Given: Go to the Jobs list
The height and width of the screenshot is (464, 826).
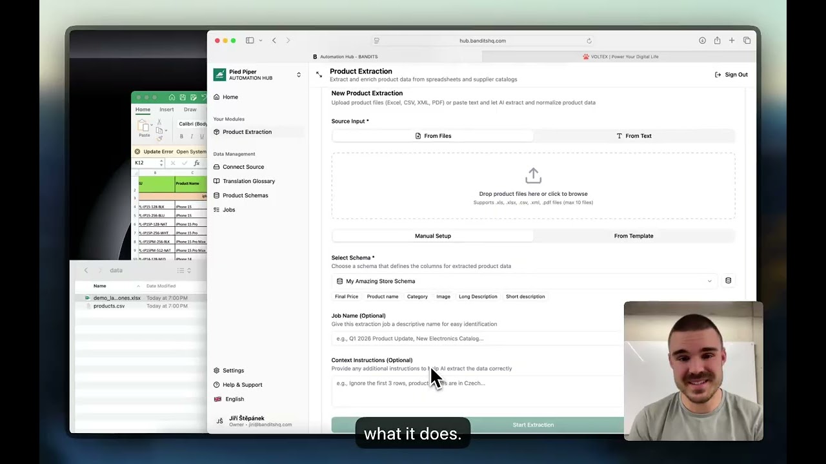Looking at the screenshot, I should [x=228, y=209].
